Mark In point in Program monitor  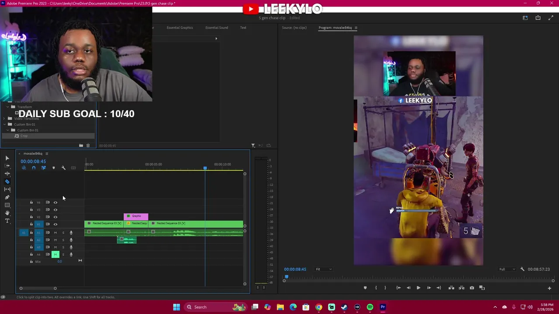coord(376,288)
